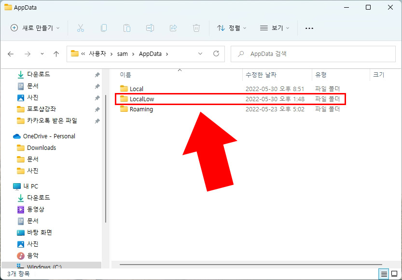Open 사진 under 내 PC

28,244
